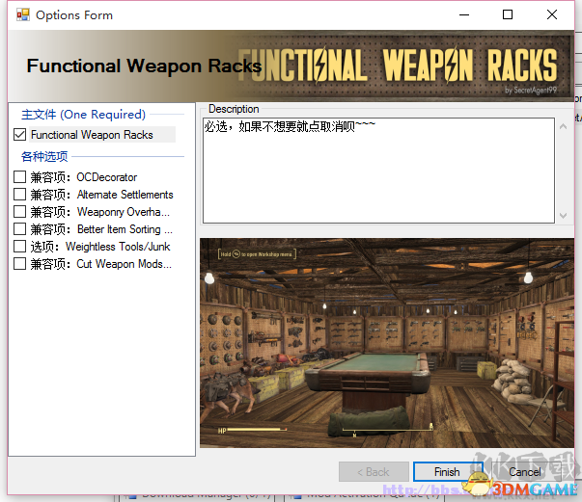
Task: Click the description scrollbar up arrow
Action: [563, 126]
